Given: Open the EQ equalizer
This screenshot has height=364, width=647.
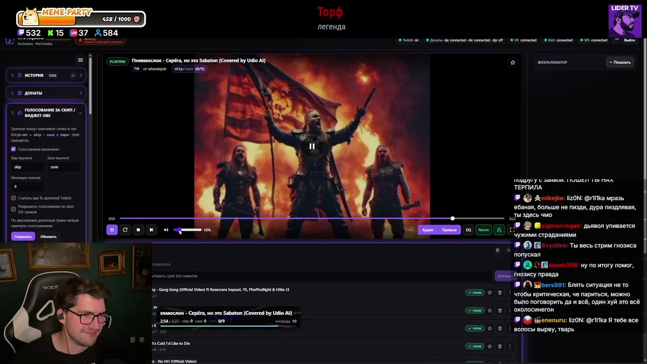Looking at the screenshot, I should pos(469,230).
